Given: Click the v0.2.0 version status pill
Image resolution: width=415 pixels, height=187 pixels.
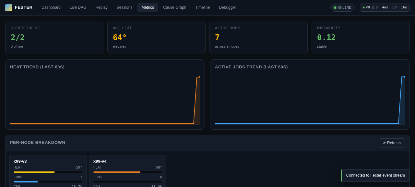Looking at the screenshot, I should (385, 7).
